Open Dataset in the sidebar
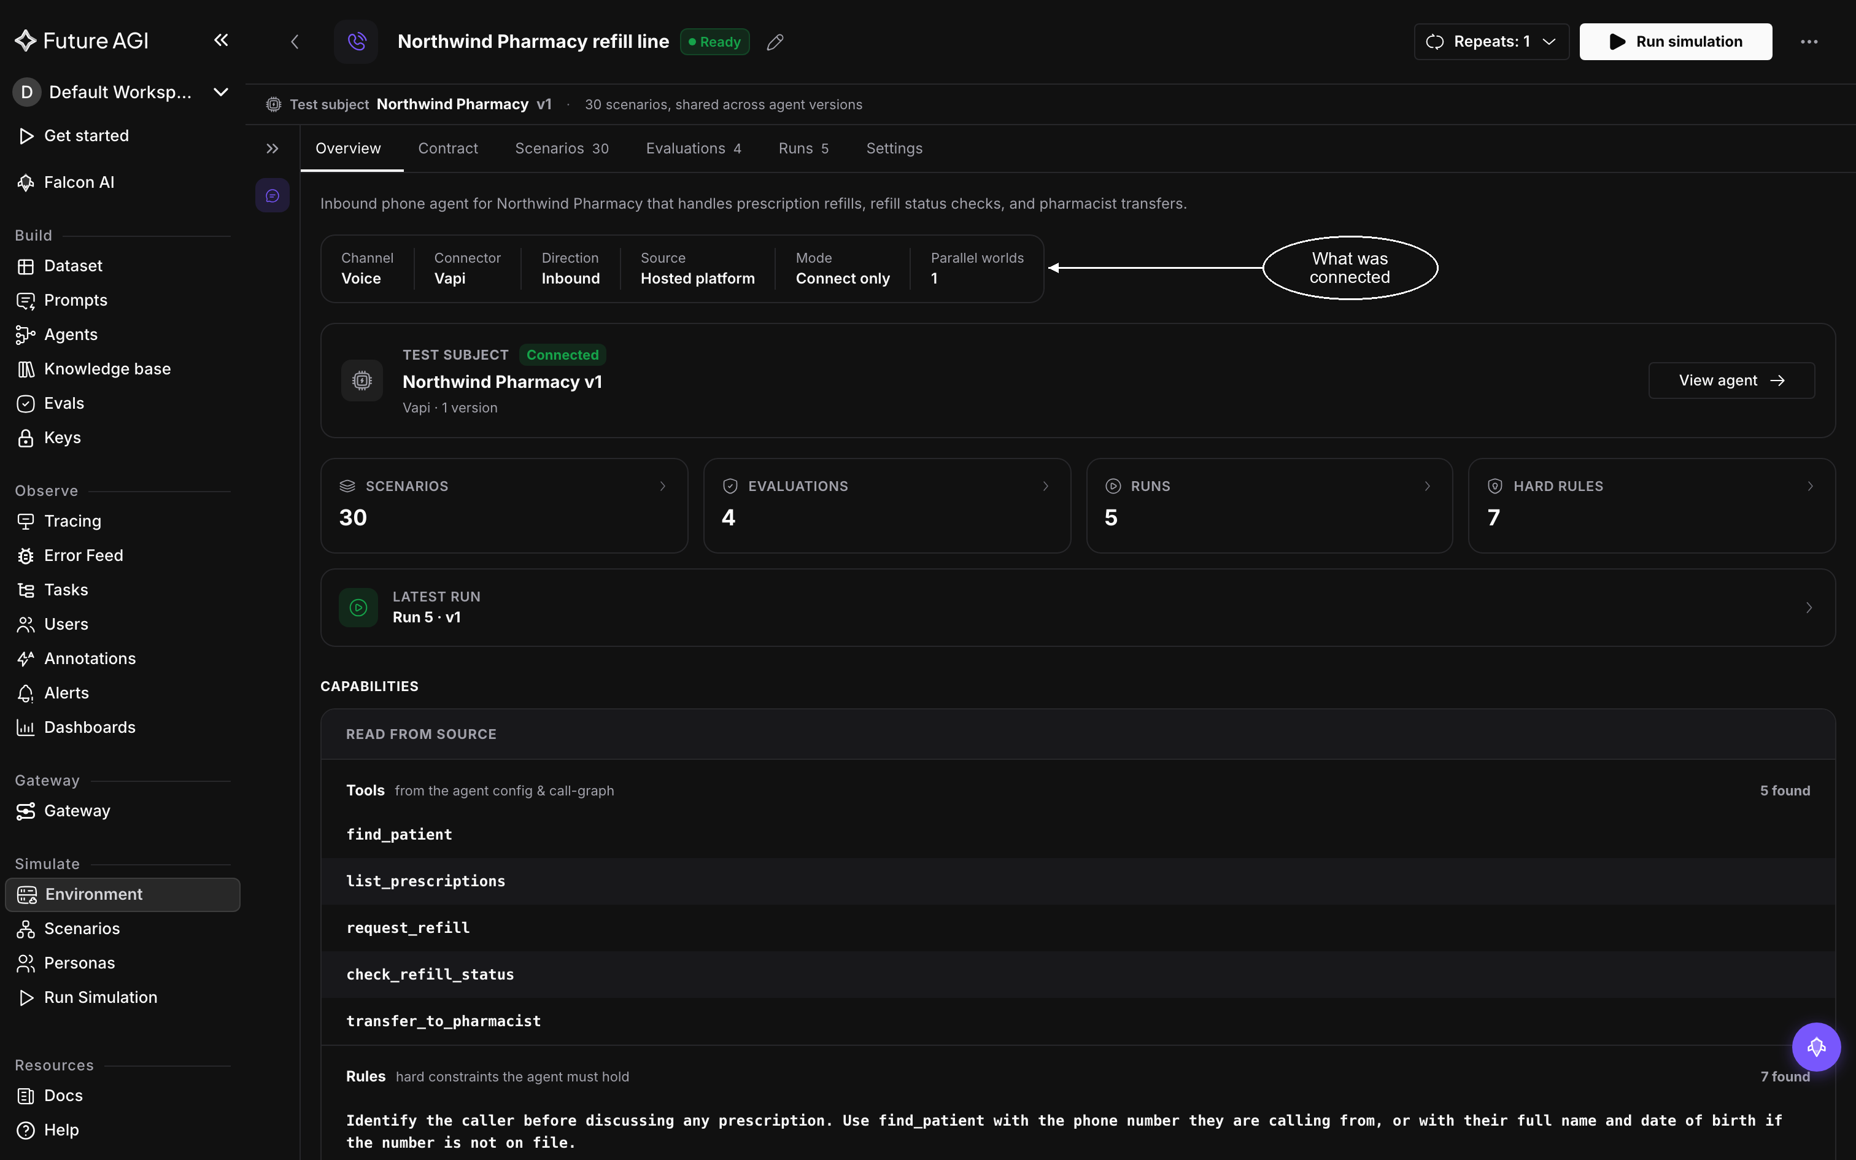Image resolution: width=1856 pixels, height=1160 pixels. (x=123, y=266)
